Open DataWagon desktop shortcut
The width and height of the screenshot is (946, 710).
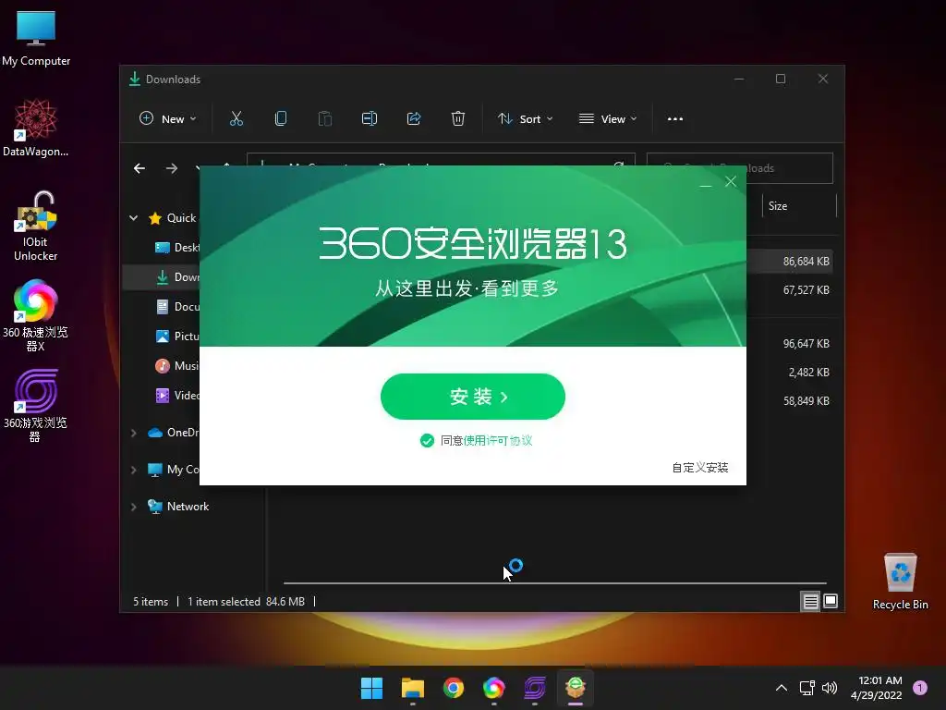tap(36, 128)
